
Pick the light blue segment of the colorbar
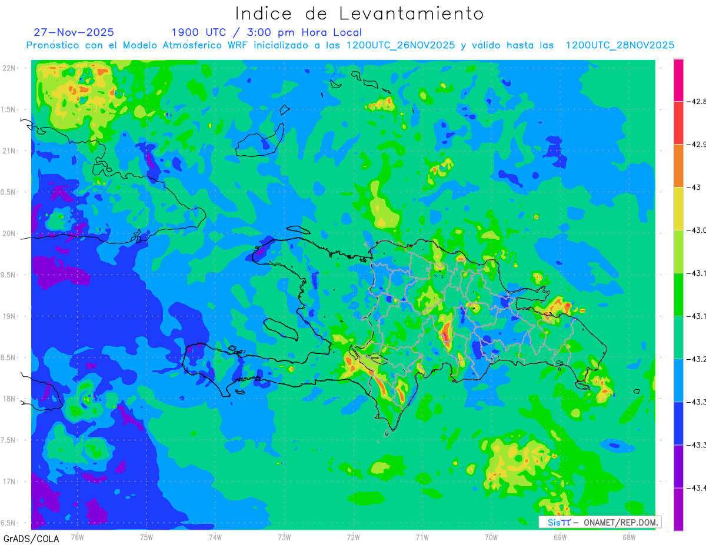[678, 380]
